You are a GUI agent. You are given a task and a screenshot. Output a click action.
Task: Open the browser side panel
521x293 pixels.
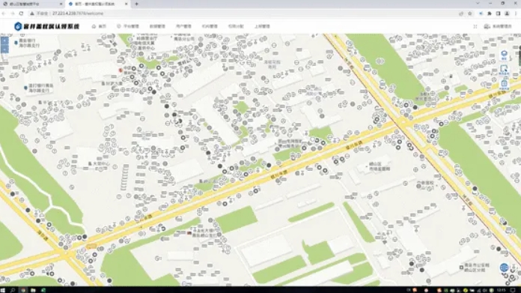click(x=498, y=13)
